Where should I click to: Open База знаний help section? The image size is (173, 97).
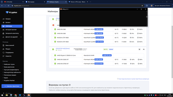[x=10, y=45]
